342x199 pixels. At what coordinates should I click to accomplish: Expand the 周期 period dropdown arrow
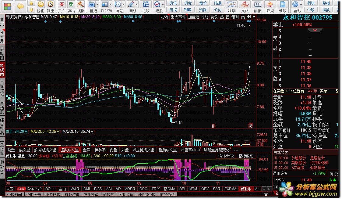click(123, 4)
